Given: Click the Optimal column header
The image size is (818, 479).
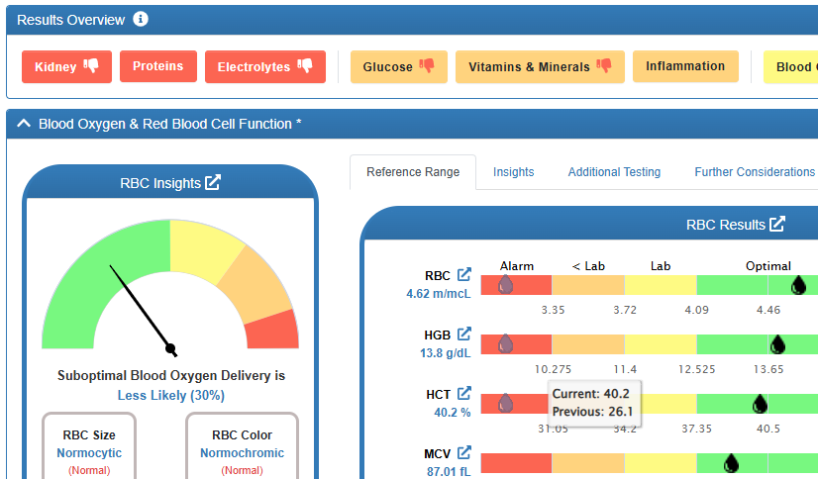Looking at the screenshot, I should (x=767, y=266).
